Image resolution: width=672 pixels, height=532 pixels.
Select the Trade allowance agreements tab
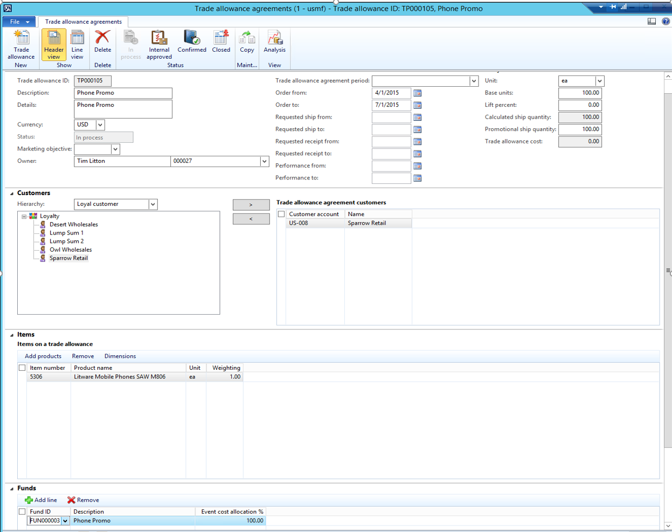[83, 22]
